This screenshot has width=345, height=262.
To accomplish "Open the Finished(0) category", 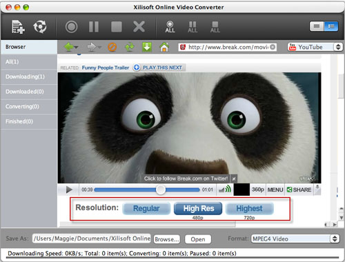I will (29, 121).
